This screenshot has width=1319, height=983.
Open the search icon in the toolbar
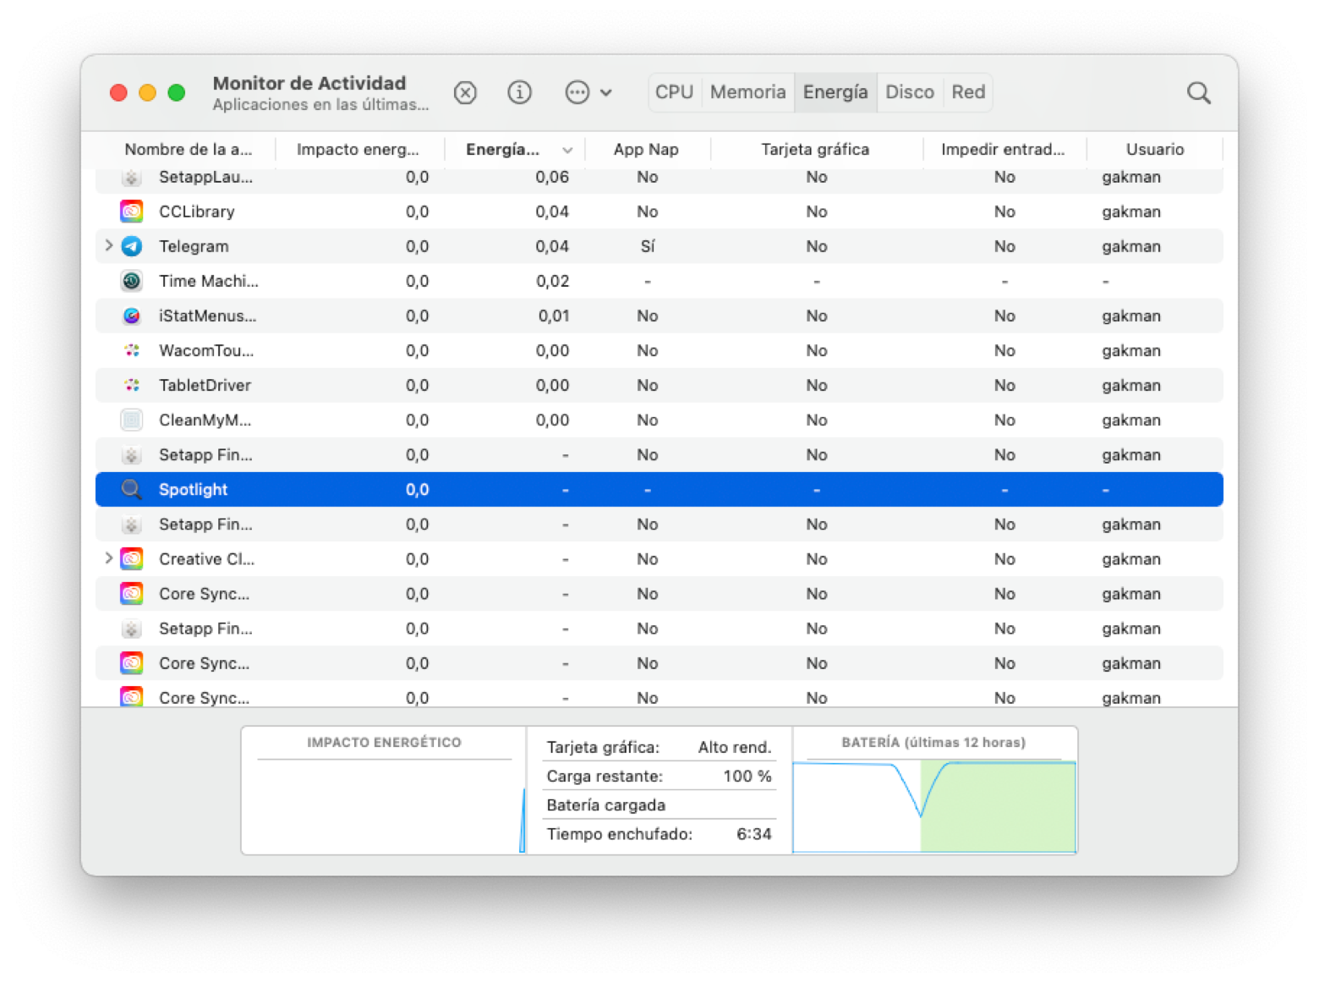point(1199,92)
